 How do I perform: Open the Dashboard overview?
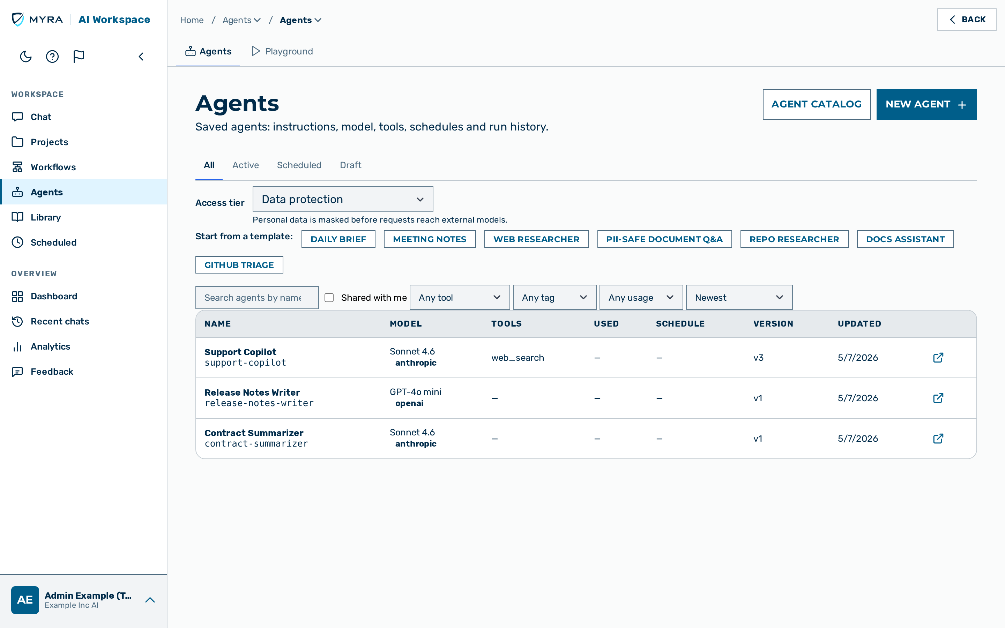click(x=83, y=296)
